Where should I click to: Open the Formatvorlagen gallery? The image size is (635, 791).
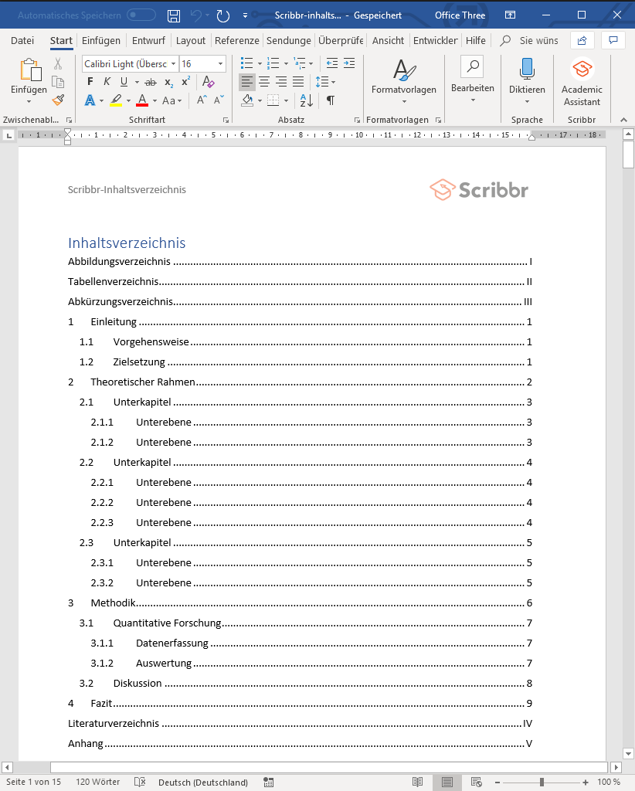tap(403, 81)
